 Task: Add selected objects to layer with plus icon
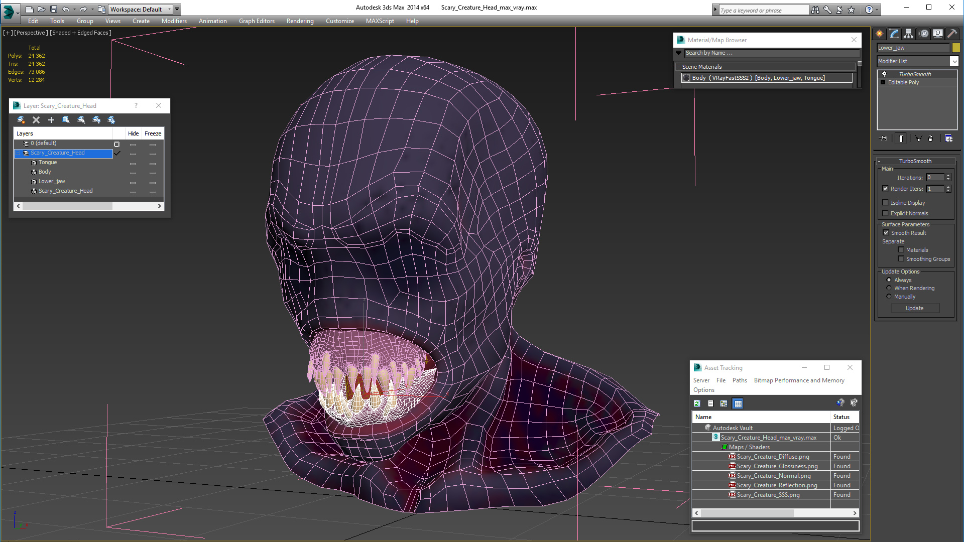pyautogui.click(x=51, y=120)
